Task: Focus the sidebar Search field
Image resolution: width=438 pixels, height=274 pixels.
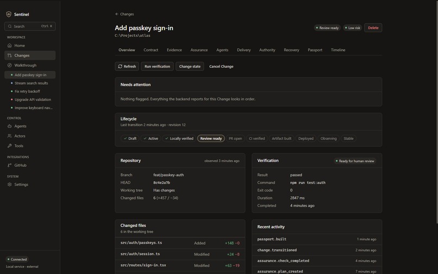Action: point(30,26)
